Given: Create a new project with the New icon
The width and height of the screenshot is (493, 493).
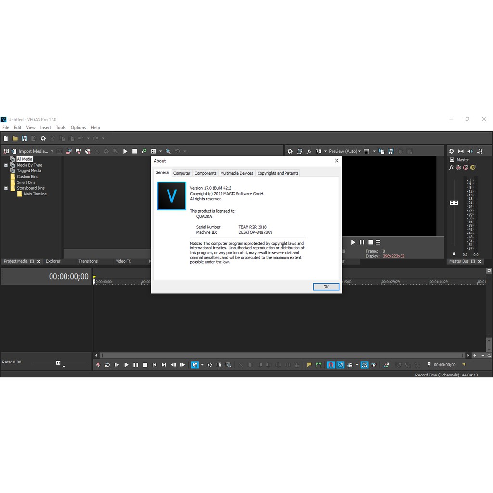Looking at the screenshot, I should click(x=6, y=138).
